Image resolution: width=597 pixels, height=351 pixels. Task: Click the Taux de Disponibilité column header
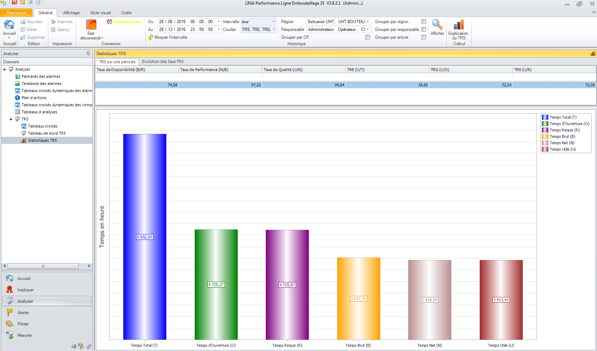click(137, 70)
